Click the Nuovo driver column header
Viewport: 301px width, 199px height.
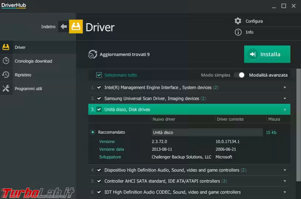[164, 119]
